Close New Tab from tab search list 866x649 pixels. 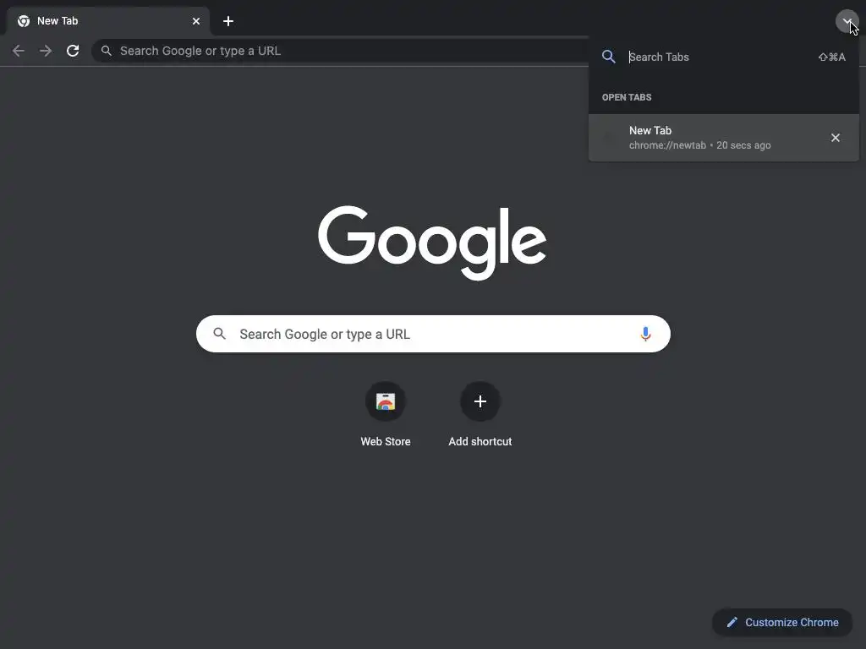[x=835, y=138]
